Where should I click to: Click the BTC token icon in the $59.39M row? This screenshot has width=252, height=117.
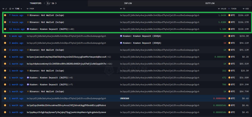click(229, 84)
